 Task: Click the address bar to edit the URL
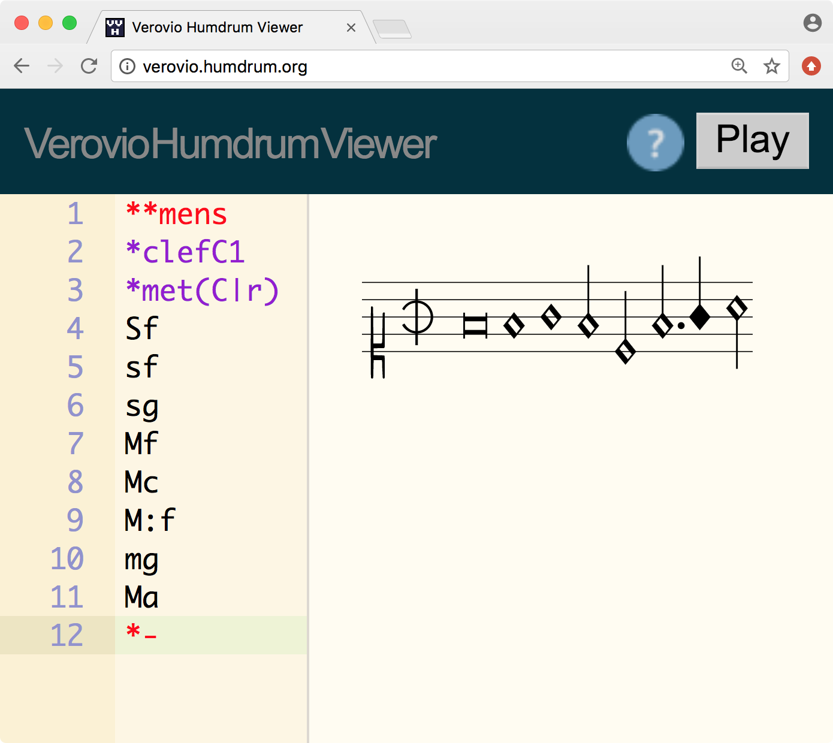[360, 67]
